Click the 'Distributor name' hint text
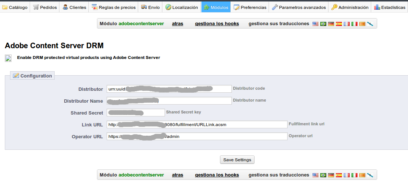408x188 pixels. point(250,100)
